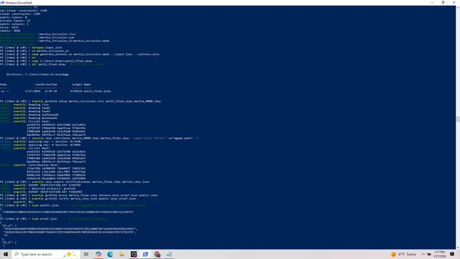Open the dark app icon left of PowerShell on the taskbar
Viewport: 460px width, 259px height.
pyautogui.click(x=133, y=254)
